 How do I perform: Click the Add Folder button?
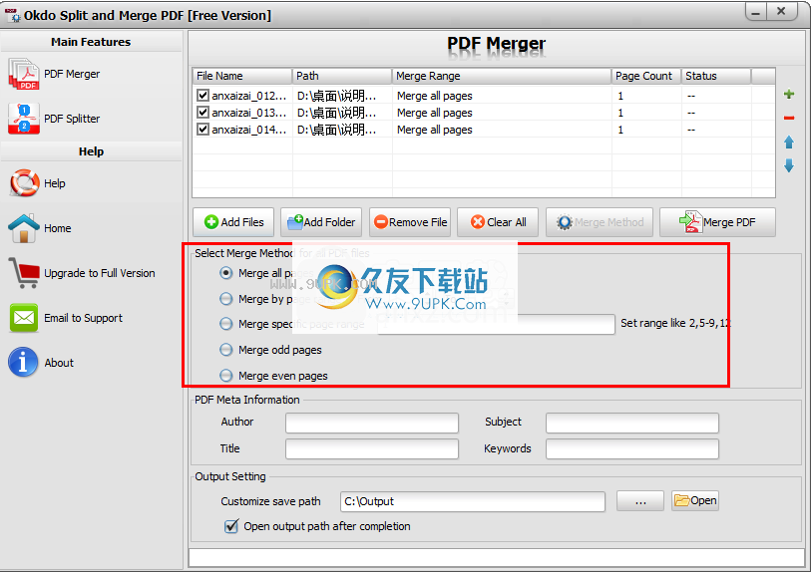coord(321,222)
